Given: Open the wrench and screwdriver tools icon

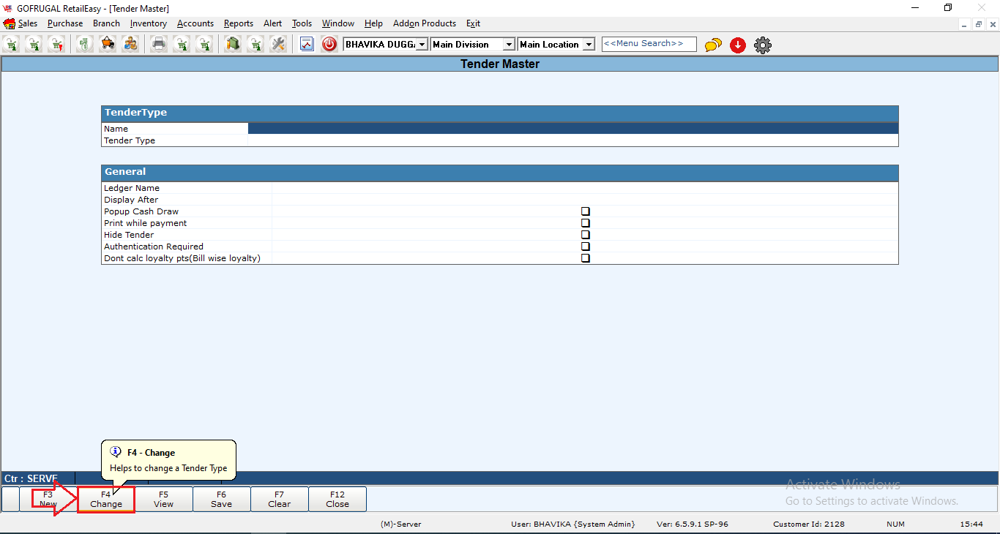Looking at the screenshot, I should [x=278, y=45].
